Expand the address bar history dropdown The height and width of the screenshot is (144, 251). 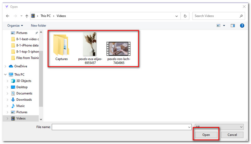pyautogui.click(x=177, y=16)
